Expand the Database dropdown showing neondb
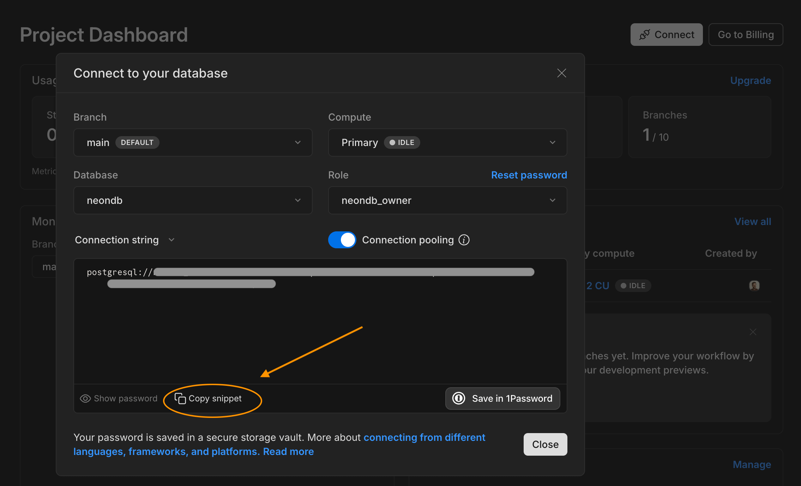This screenshot has height=486, width=801. 193,200
